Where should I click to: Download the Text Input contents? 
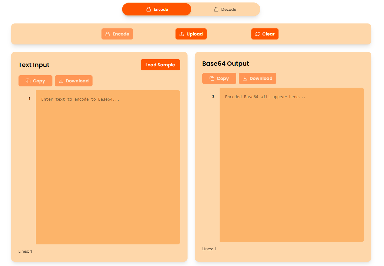pyautogui.click(x=73, y=81)
